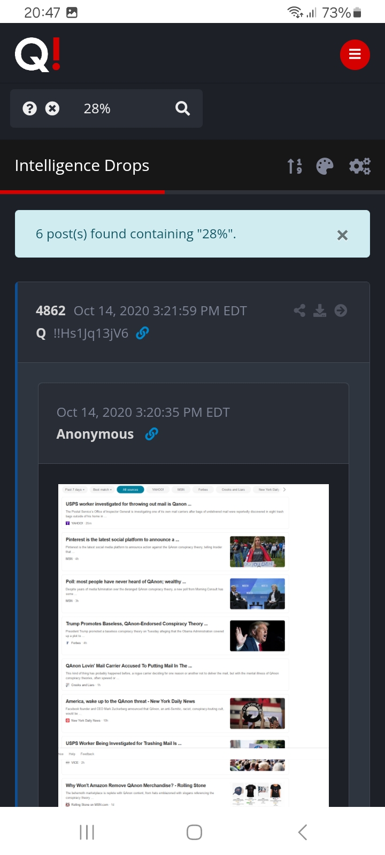Download post 4862
Viewport: 385px width, 855px height.
(320, 310)
